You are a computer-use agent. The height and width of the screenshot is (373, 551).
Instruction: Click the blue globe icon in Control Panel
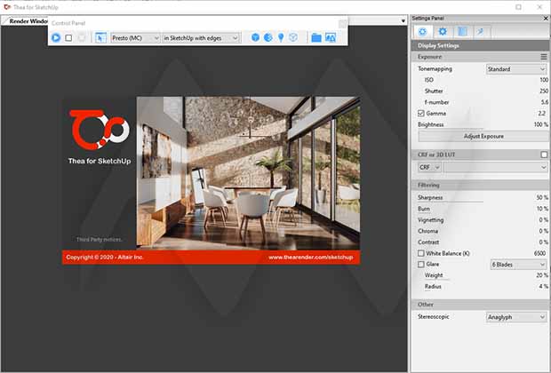[268, 37]
